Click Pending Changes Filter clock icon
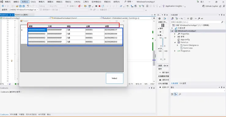 [177, 19]
